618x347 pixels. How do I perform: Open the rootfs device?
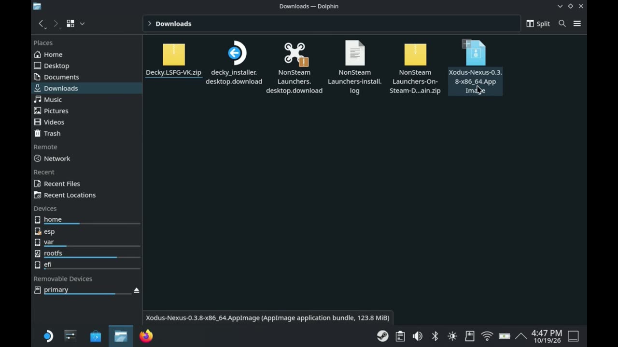[87, 254]
